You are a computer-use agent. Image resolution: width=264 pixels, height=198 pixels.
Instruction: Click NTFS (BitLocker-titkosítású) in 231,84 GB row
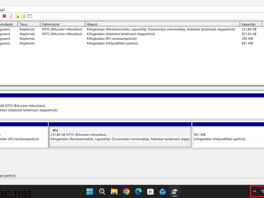62,29
